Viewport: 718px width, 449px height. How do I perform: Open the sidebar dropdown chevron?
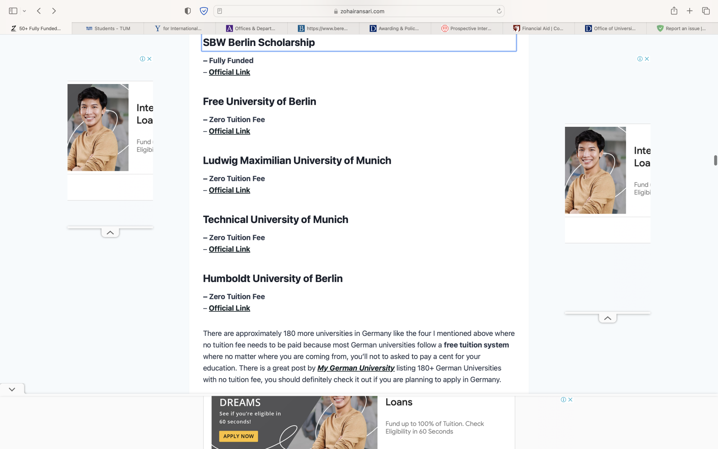coord(24,11)
